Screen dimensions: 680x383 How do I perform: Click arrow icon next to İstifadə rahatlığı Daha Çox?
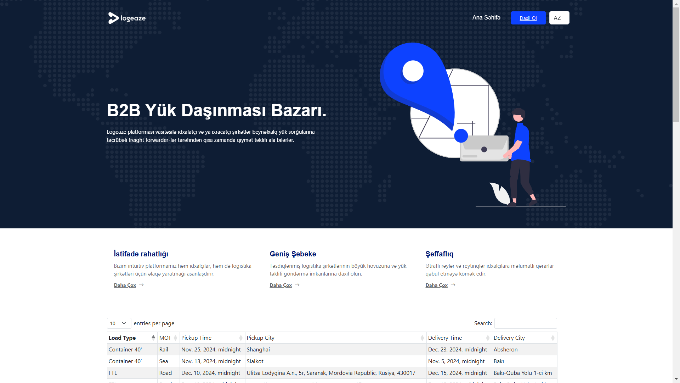[141, 285]
